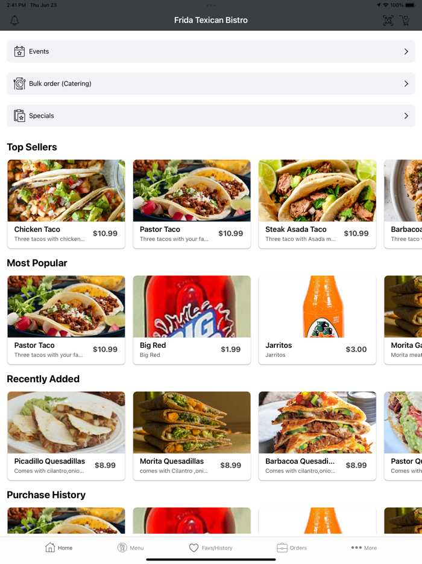Tap the Home house icon

point(50,547)
